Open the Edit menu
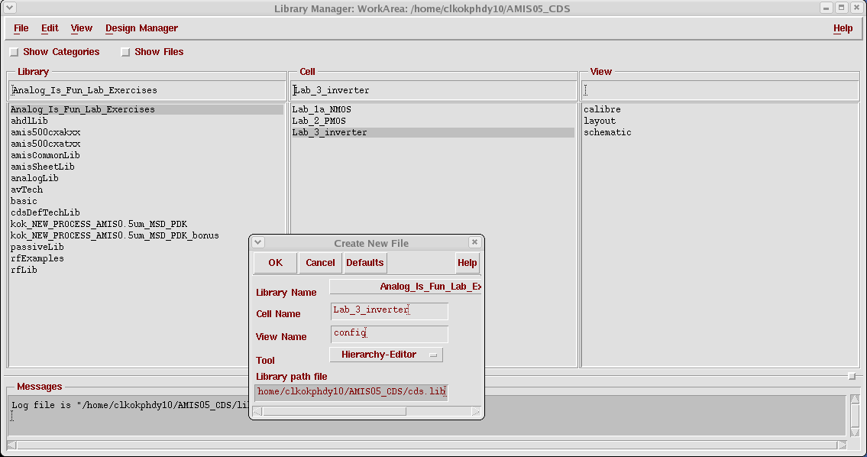Image resolution: width=867 pixels, height=457 pixels. click(49, 28)
